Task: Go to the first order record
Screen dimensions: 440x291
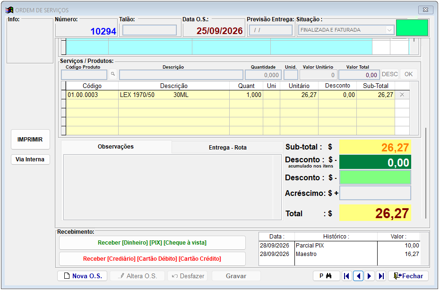Action: point(346,276)
